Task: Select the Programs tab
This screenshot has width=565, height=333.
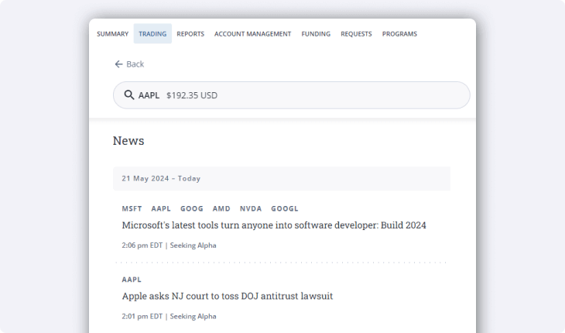Action: point(399,34)
